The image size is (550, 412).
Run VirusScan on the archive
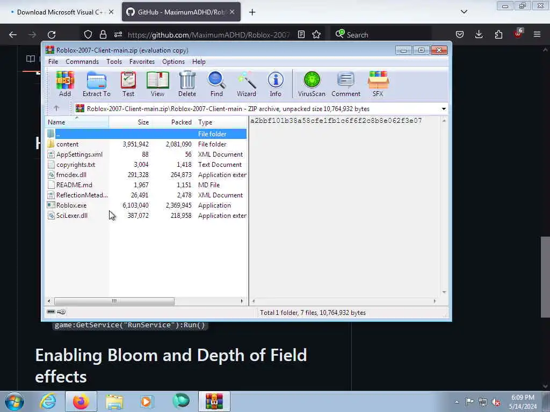coord(312,84)
